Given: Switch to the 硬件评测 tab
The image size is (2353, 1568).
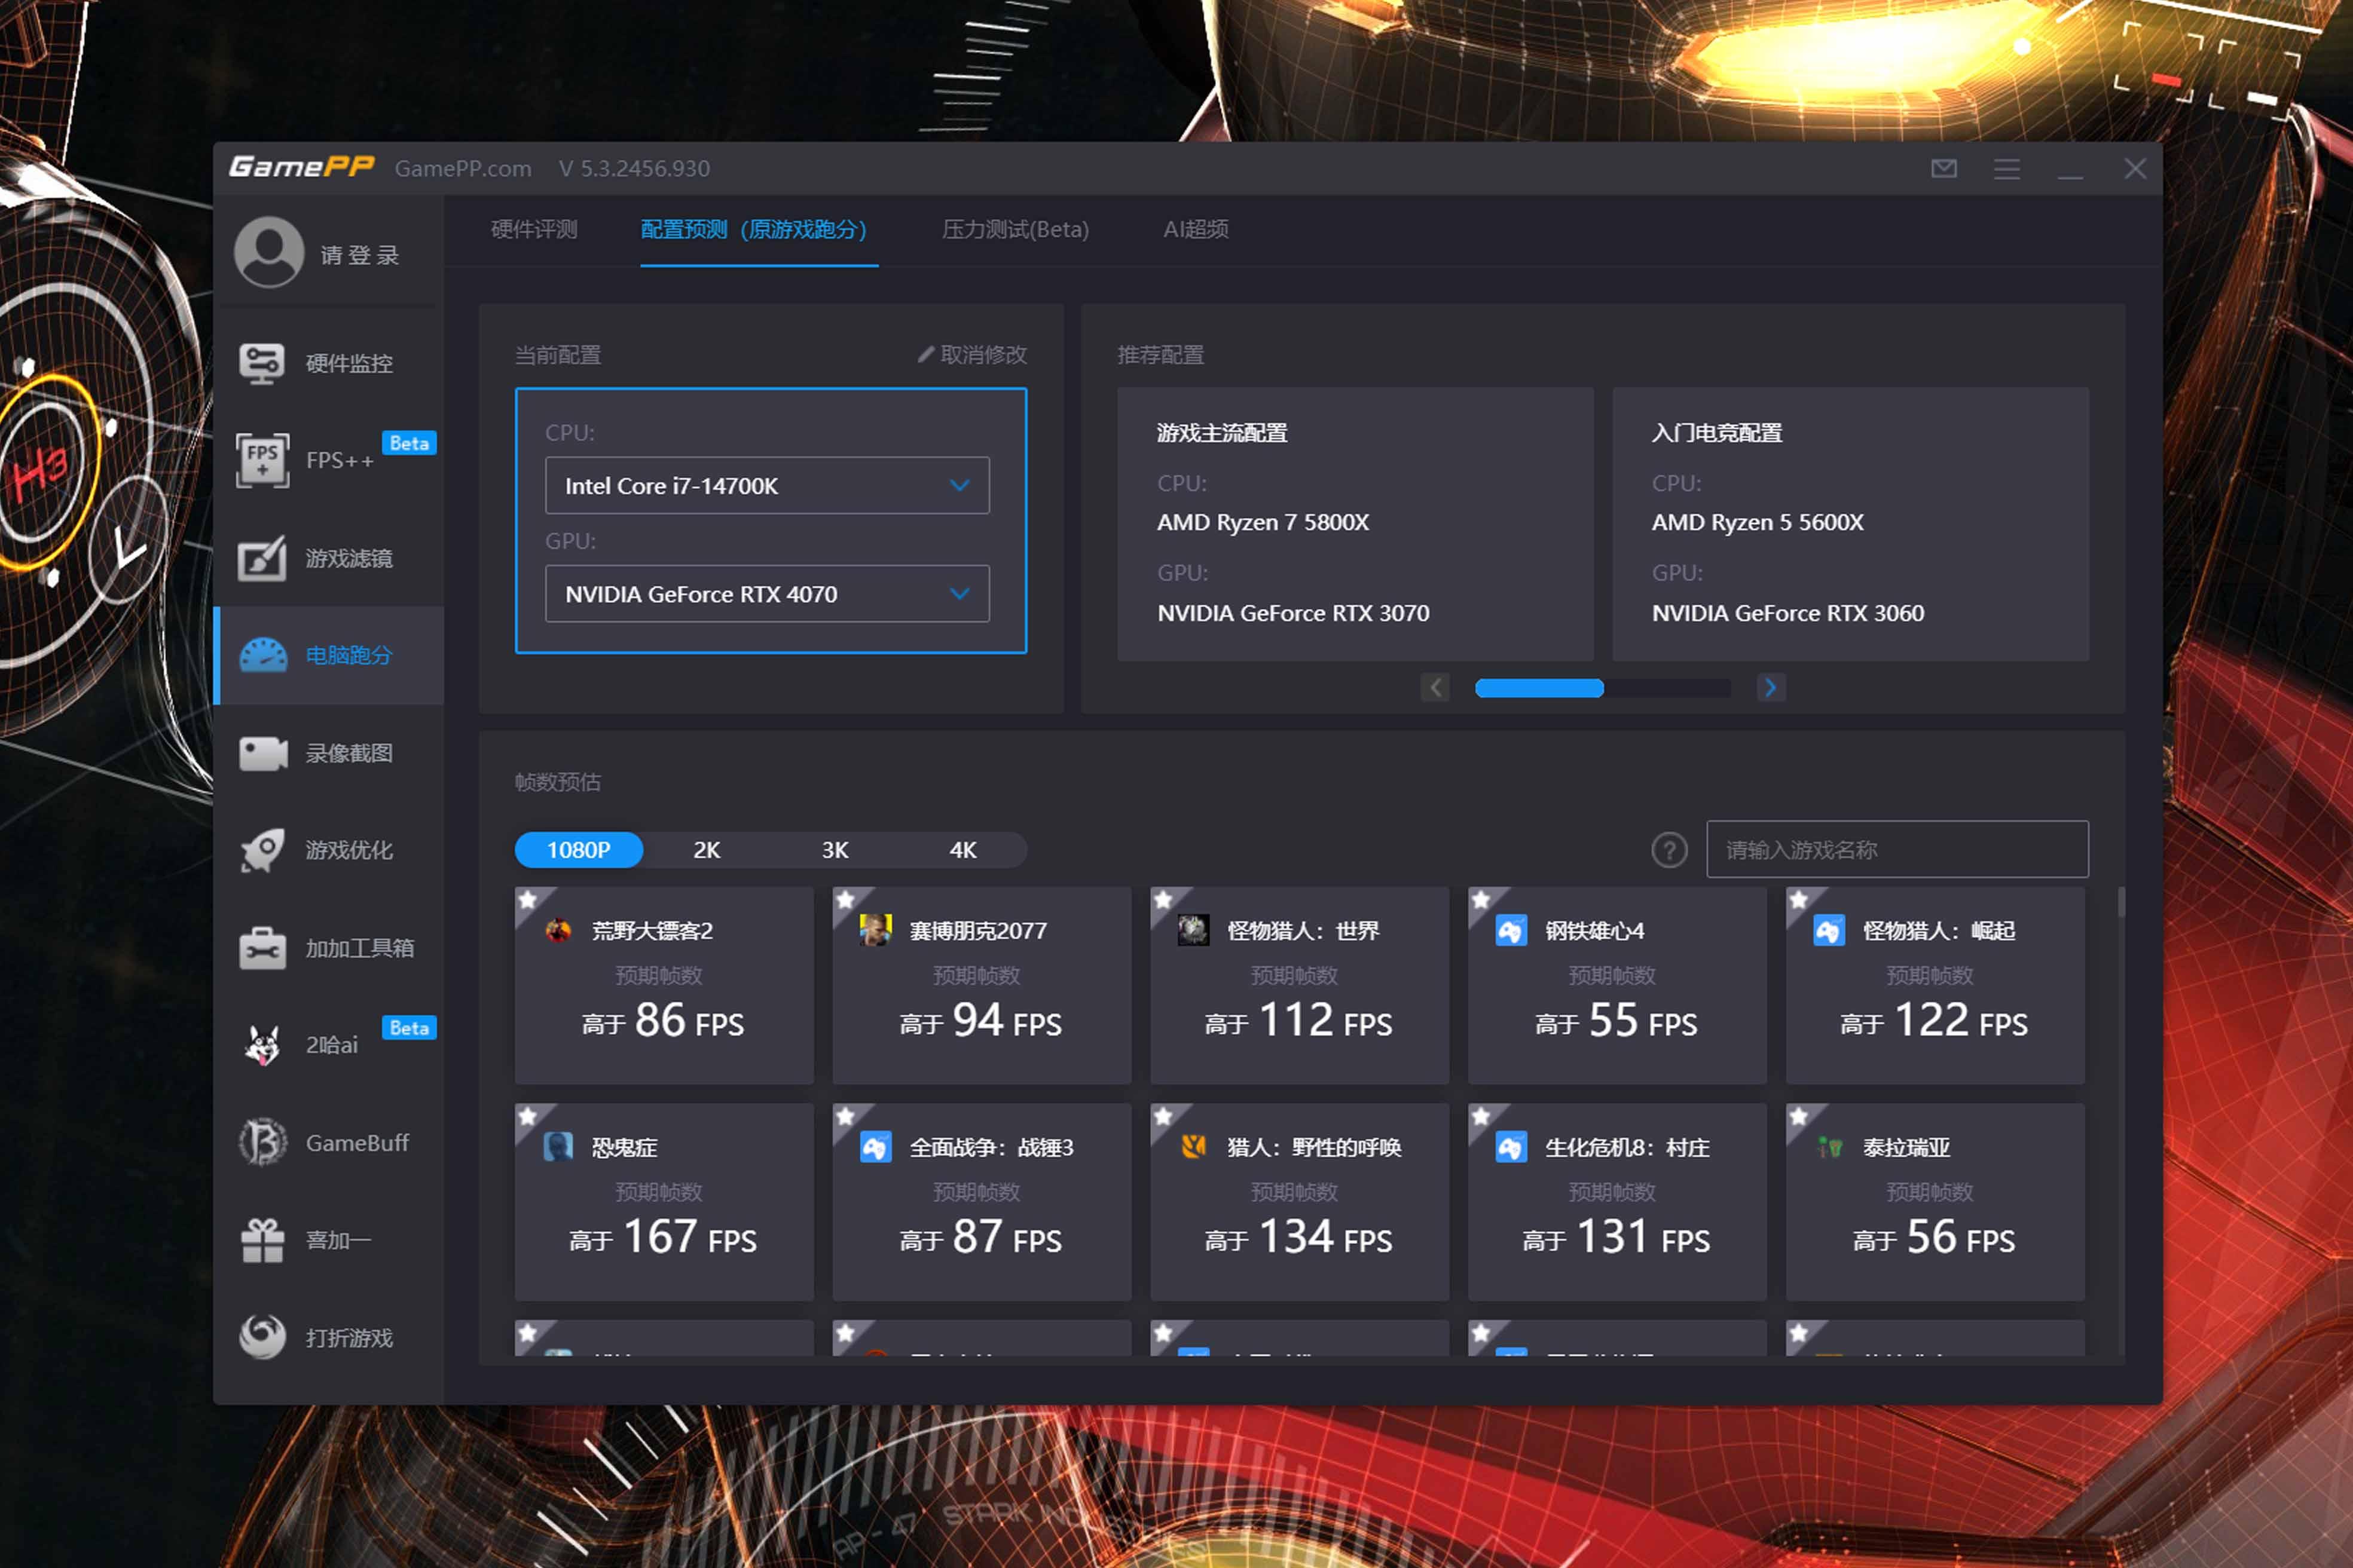Looking at the screenshot, I should 534,230.
